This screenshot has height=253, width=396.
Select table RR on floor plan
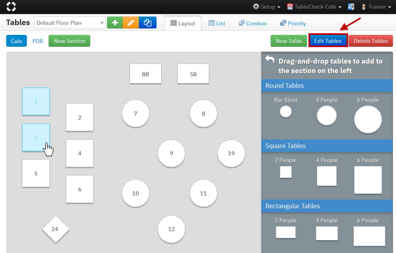(145, 74)
